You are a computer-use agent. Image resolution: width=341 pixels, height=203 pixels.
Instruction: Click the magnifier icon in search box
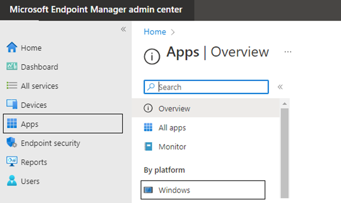pyautogui.click(x=151, y=87)
